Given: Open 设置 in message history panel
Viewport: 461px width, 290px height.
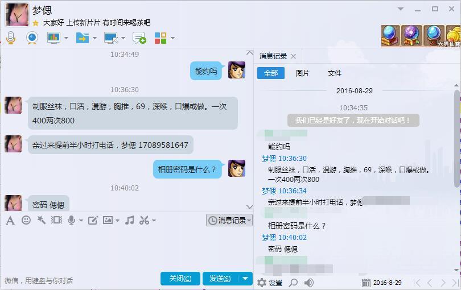Looking at the screenshot, I should [x=270, y=283].
